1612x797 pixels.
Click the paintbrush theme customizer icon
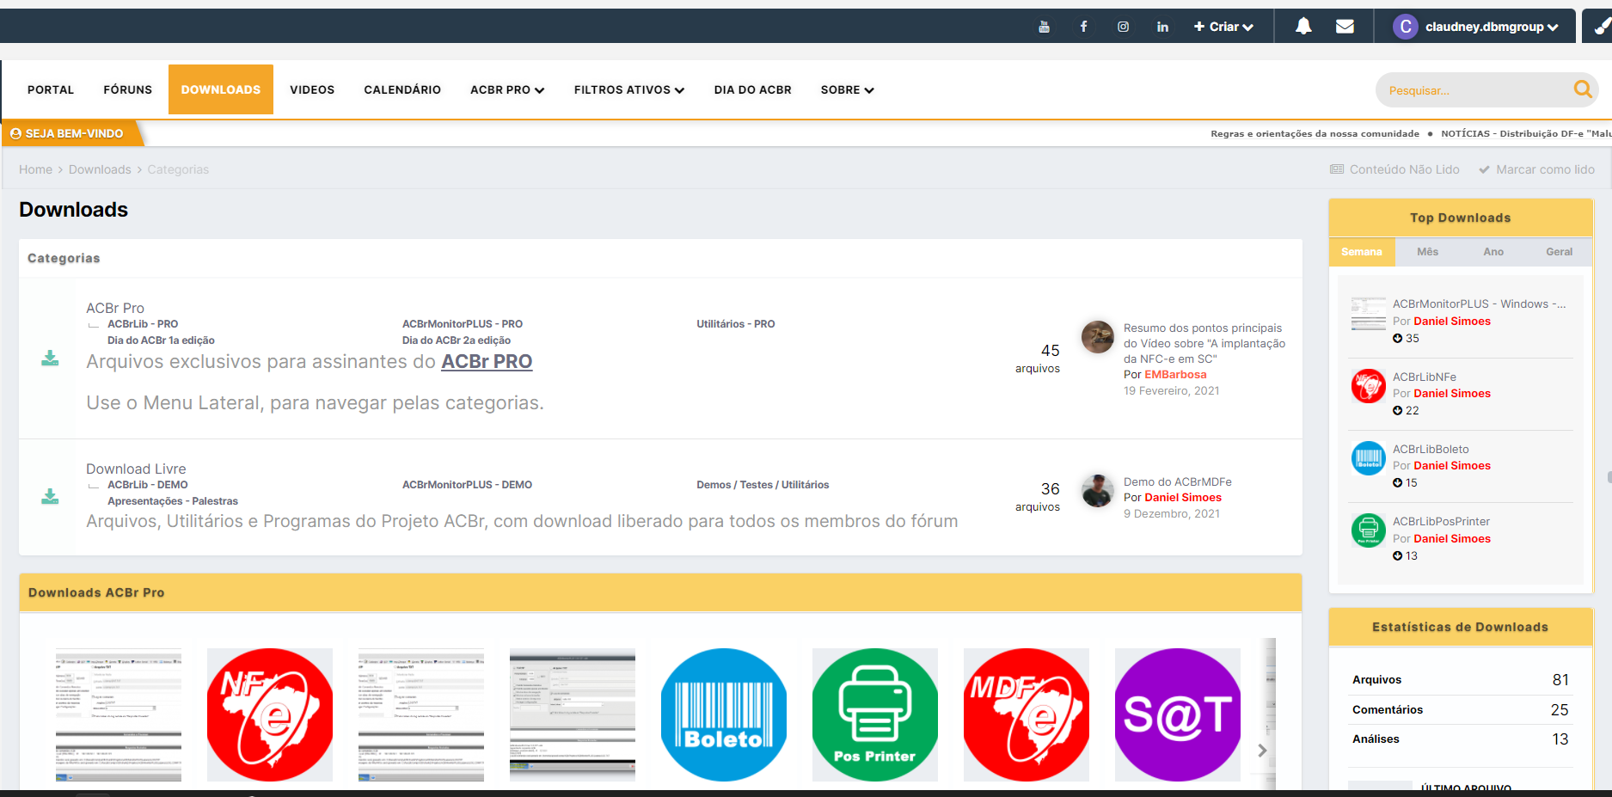click(x=1601, y=27)
